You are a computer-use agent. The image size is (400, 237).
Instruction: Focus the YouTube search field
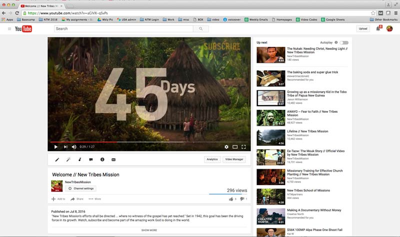(123, 29)
